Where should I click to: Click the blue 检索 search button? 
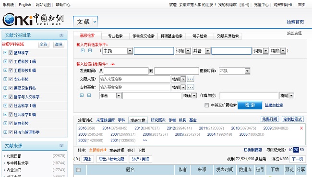click(x=250, y=105)
